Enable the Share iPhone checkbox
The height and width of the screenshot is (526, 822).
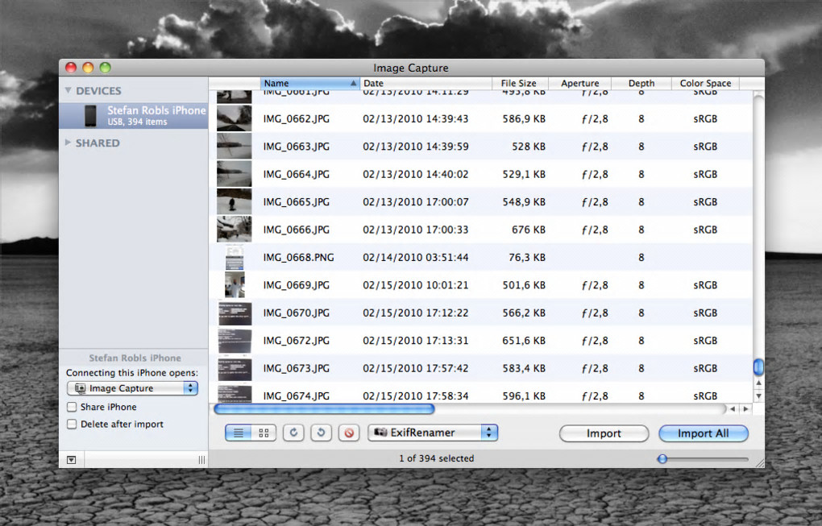pos(72,407)
